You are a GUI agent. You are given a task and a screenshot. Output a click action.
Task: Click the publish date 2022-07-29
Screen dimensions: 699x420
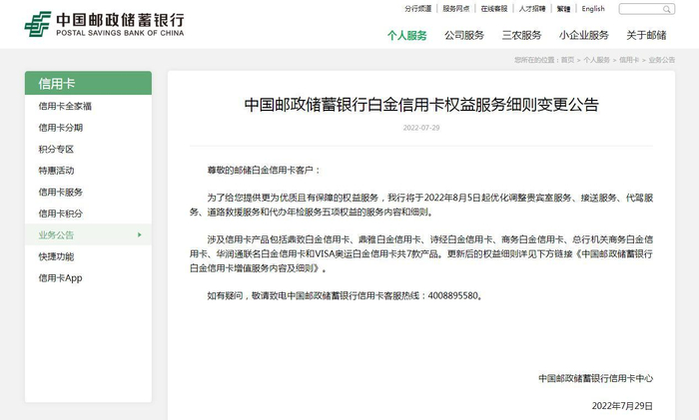click(421, 128)
